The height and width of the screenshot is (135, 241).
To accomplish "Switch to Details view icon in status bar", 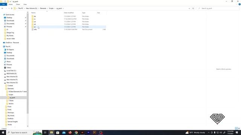I will point(236,128).
